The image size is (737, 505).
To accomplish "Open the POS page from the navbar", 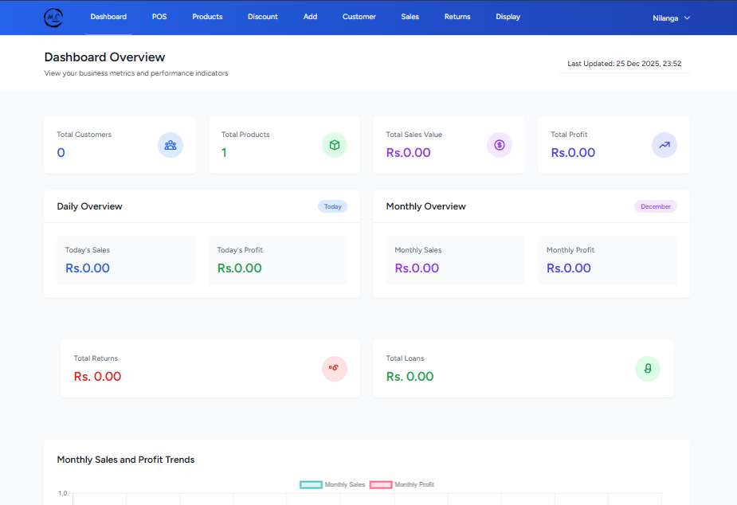I will click(159, 17).
